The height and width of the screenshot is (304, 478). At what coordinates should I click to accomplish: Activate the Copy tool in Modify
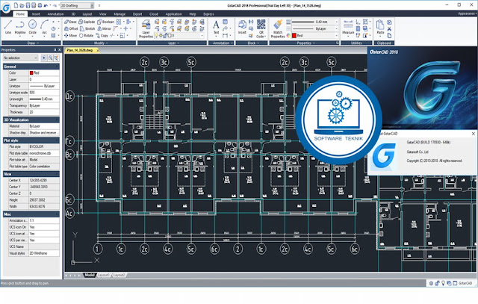(x=102, y=35)
